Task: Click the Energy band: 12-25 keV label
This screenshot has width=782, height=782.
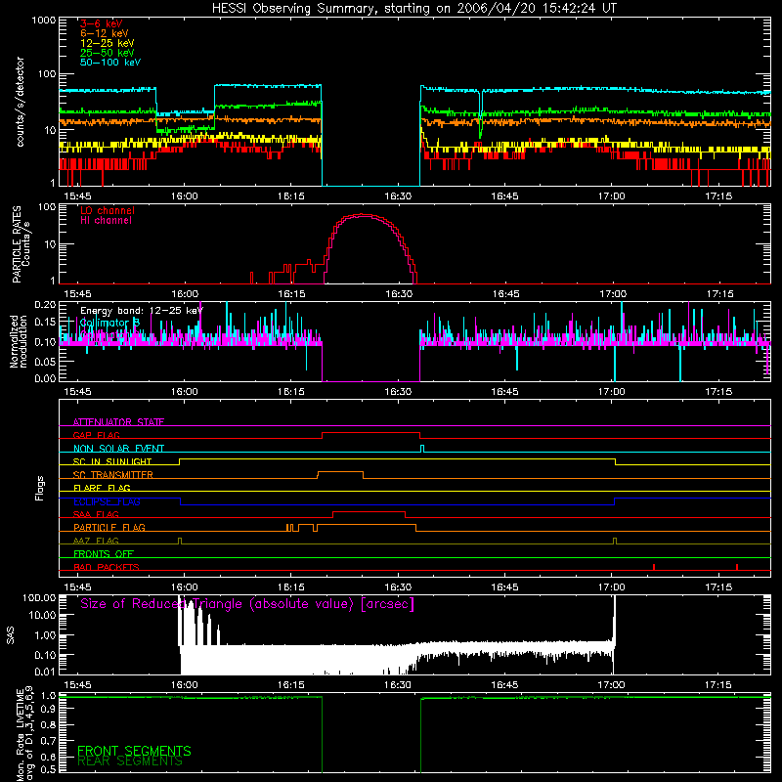Action: coord(142,311)
